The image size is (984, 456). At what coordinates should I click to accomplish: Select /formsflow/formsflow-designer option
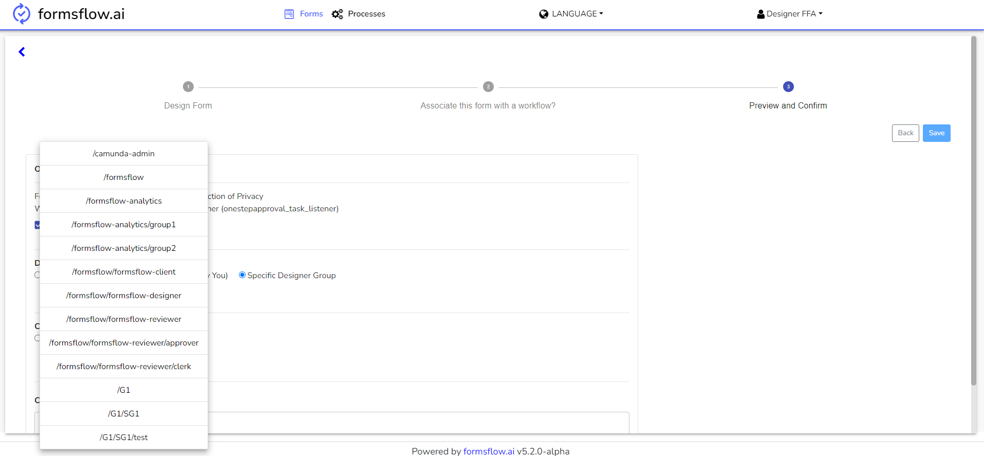[124, 296]
